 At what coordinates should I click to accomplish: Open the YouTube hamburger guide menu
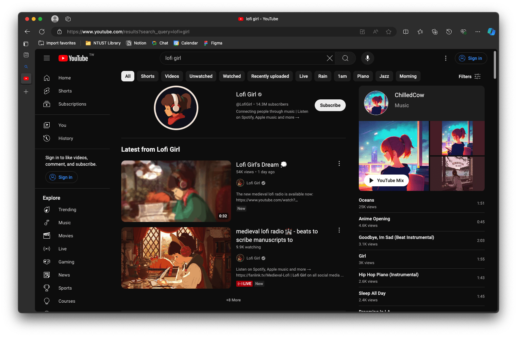(x=47, y=58)
